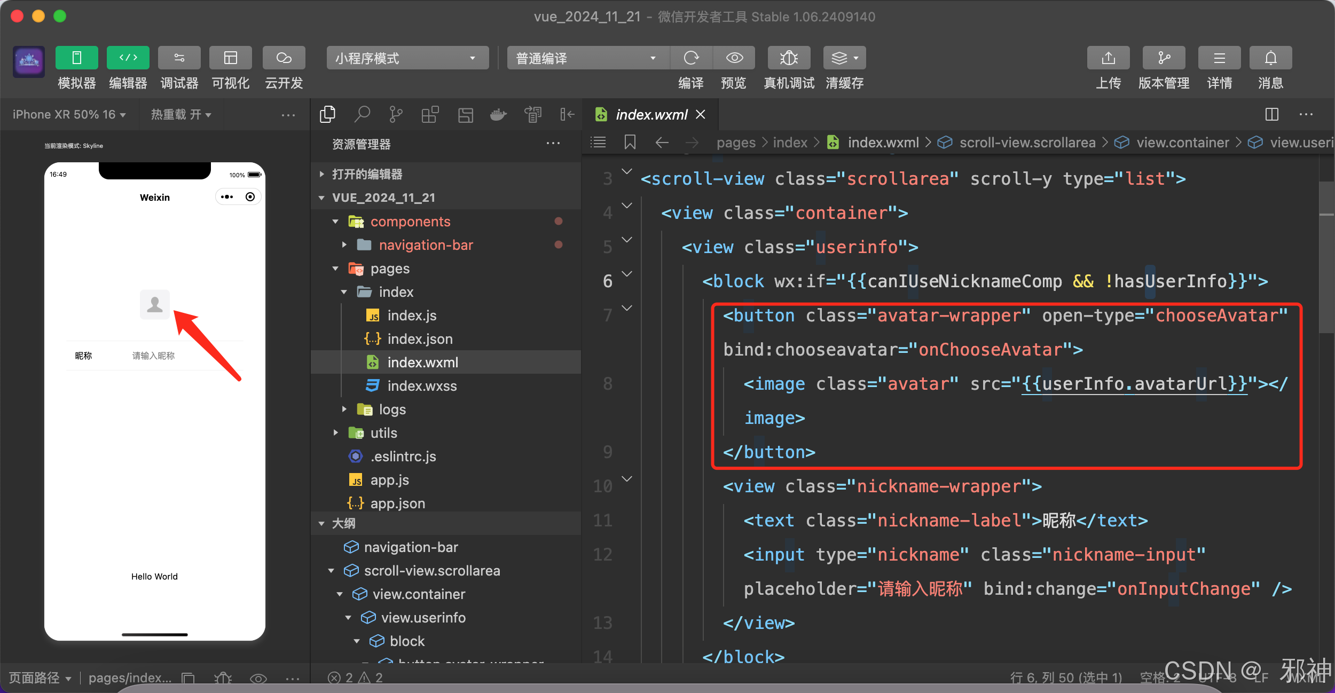Open the search icon in the editor sidebar
The width and height of the screenshot is (1335, 693).
click(x=362, y=114)
